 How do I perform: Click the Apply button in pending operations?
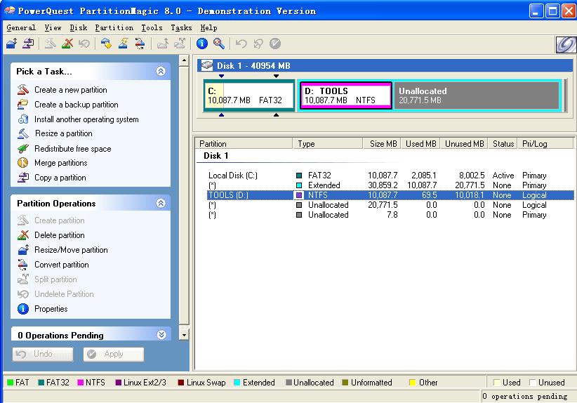[x=113, y=354]
